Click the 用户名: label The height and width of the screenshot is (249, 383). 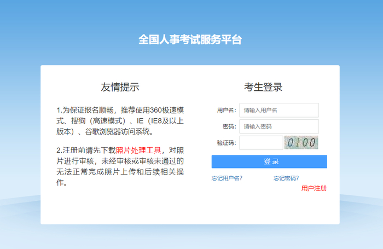click(x=227, y=110)
